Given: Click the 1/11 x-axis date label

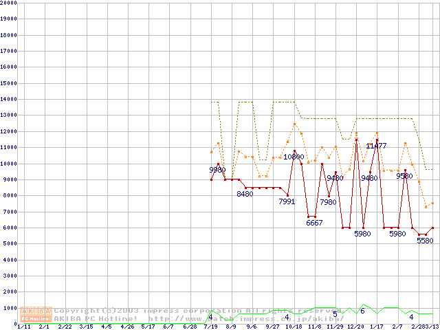Looking at the screenshot, I should pos(23,327).
